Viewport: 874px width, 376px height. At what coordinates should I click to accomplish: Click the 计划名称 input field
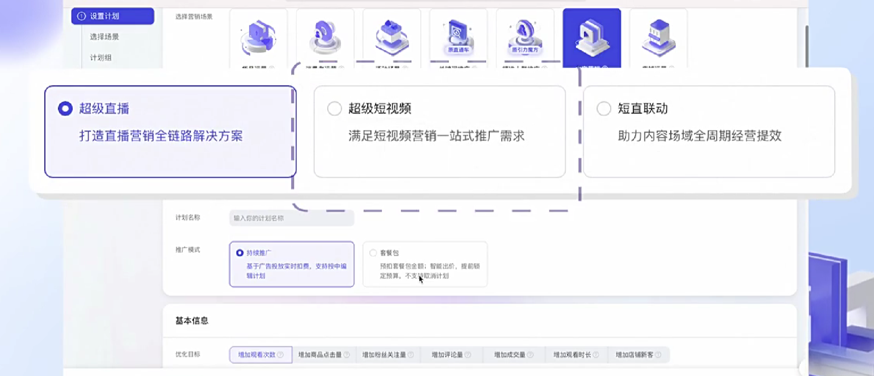tap(292, 218)
